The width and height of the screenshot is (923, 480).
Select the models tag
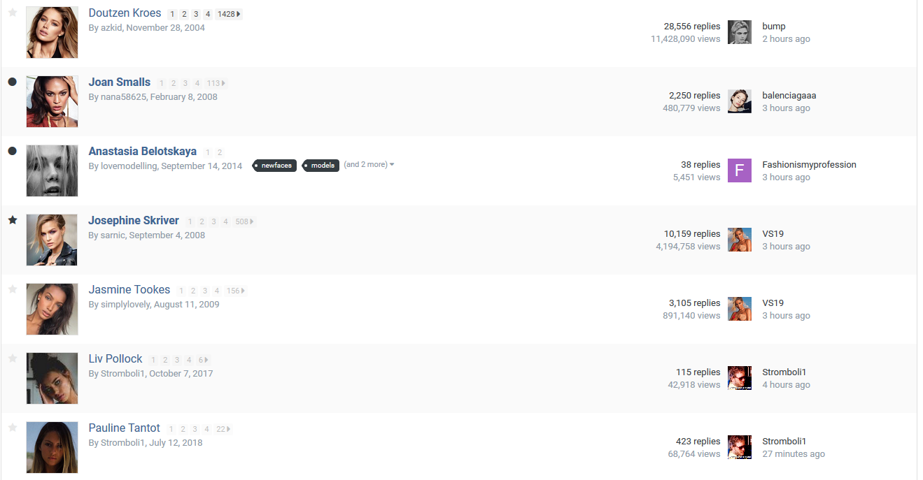click(322, 166)
